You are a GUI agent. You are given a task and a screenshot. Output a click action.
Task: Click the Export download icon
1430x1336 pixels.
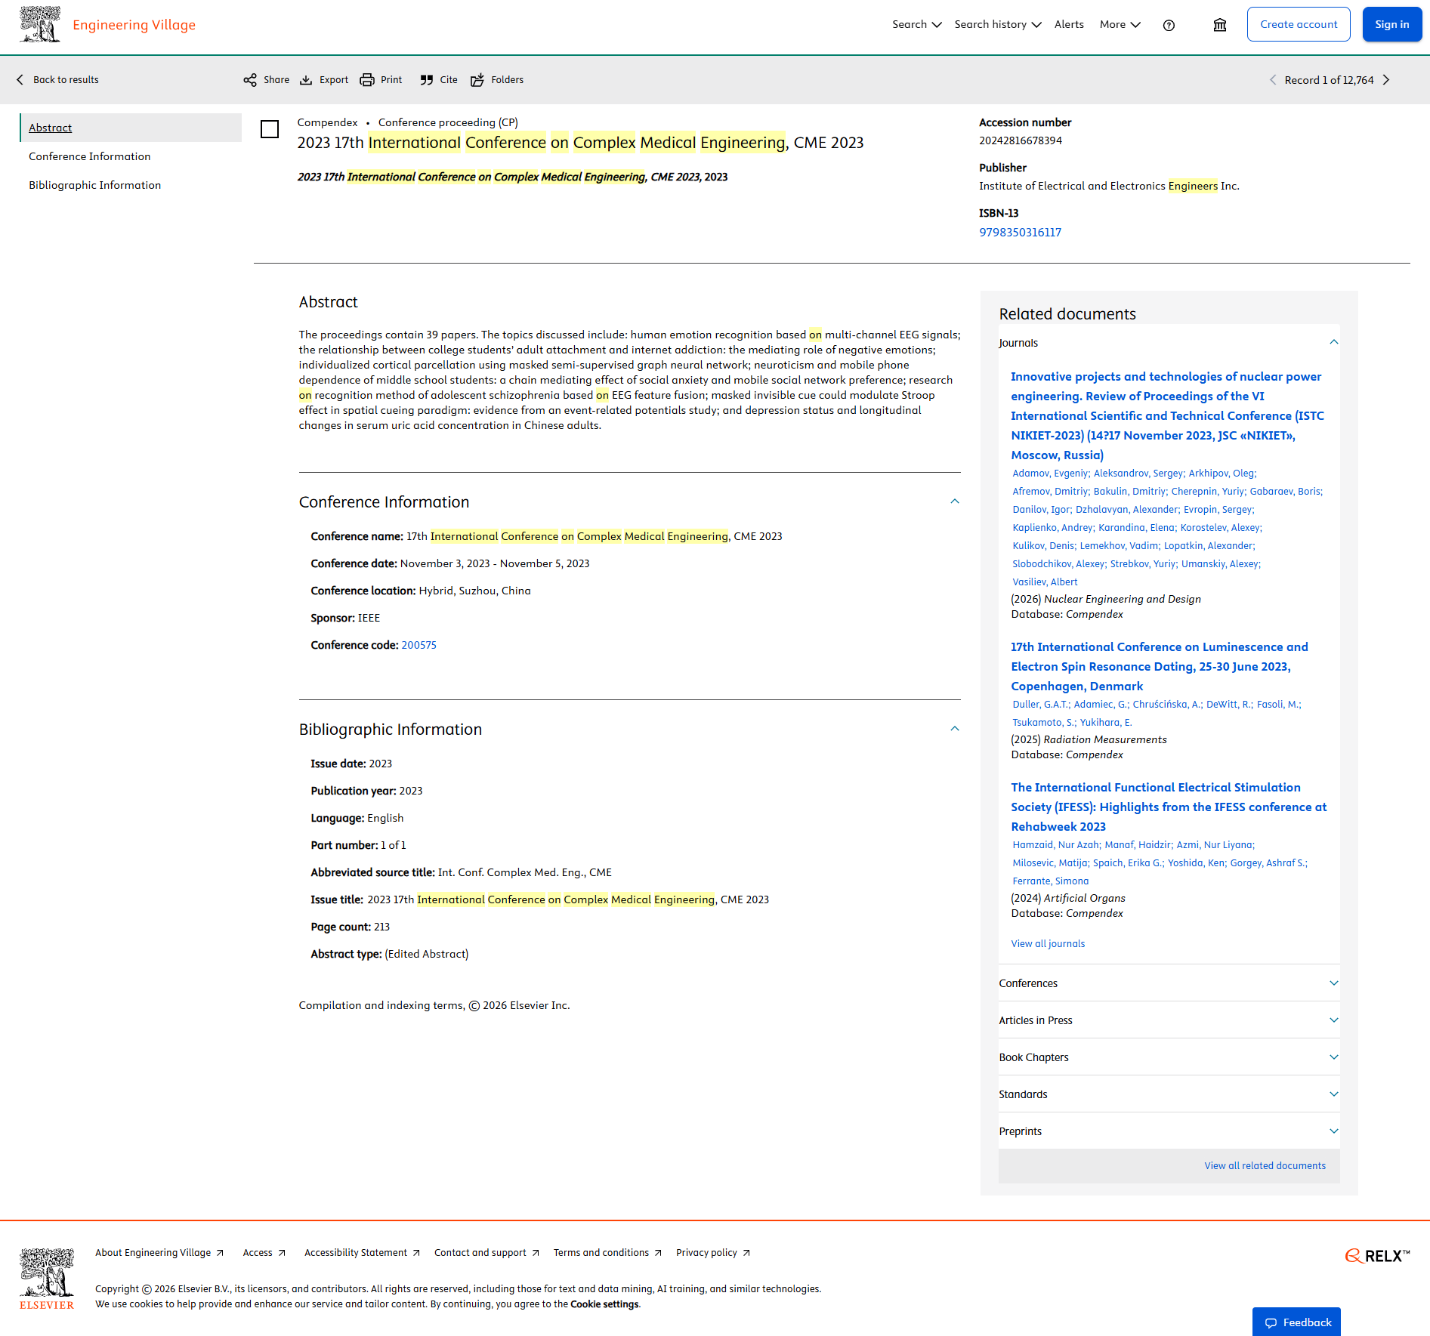(306, 80)
